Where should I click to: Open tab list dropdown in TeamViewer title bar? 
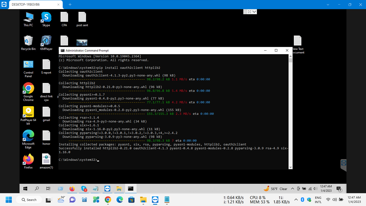(328, 5)
